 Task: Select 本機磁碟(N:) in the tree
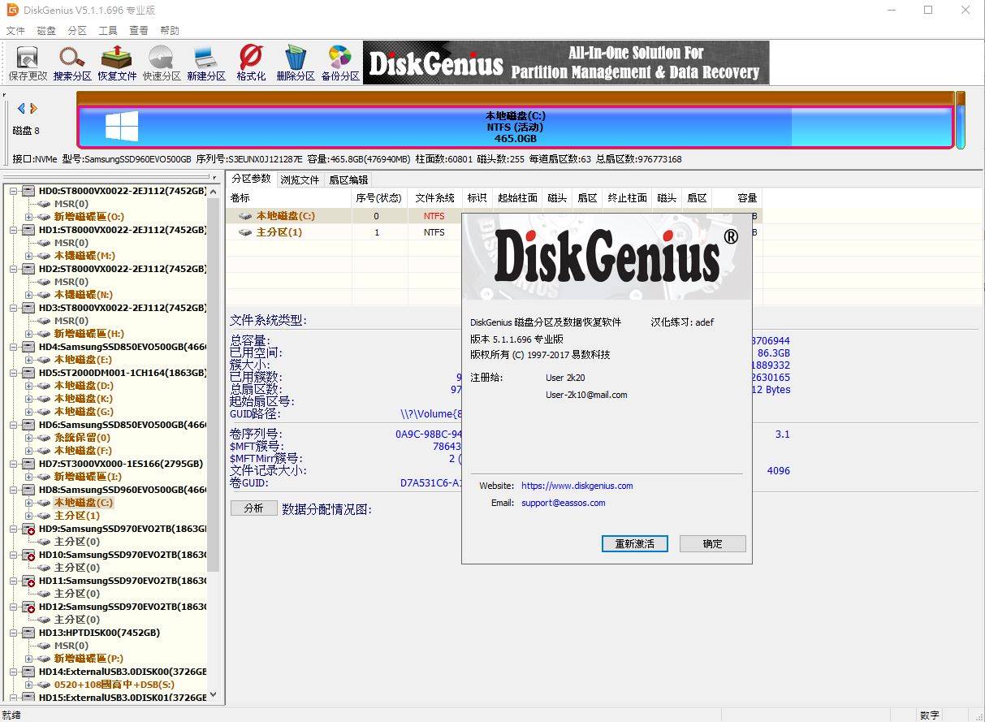coord(84,295)
